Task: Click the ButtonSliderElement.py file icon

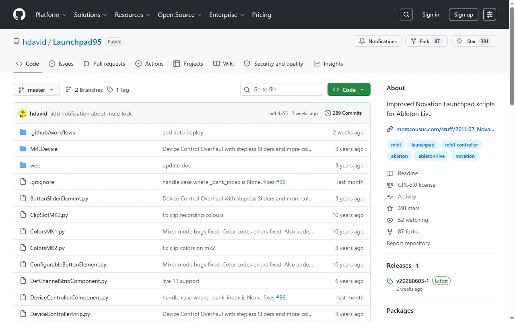Action: (23, 198)
